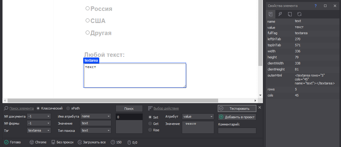Click the proxy status icon 'Без прокси'
Image resolution: width=341 pixels, height=147 pixels.
tap(53, 142)
